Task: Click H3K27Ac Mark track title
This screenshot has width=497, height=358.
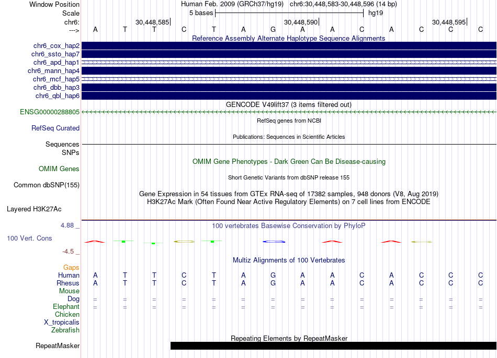Action: click(289, 202)
